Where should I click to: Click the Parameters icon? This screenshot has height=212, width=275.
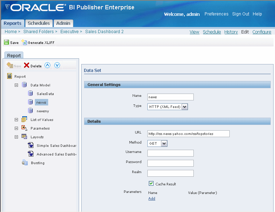(24, 128)
